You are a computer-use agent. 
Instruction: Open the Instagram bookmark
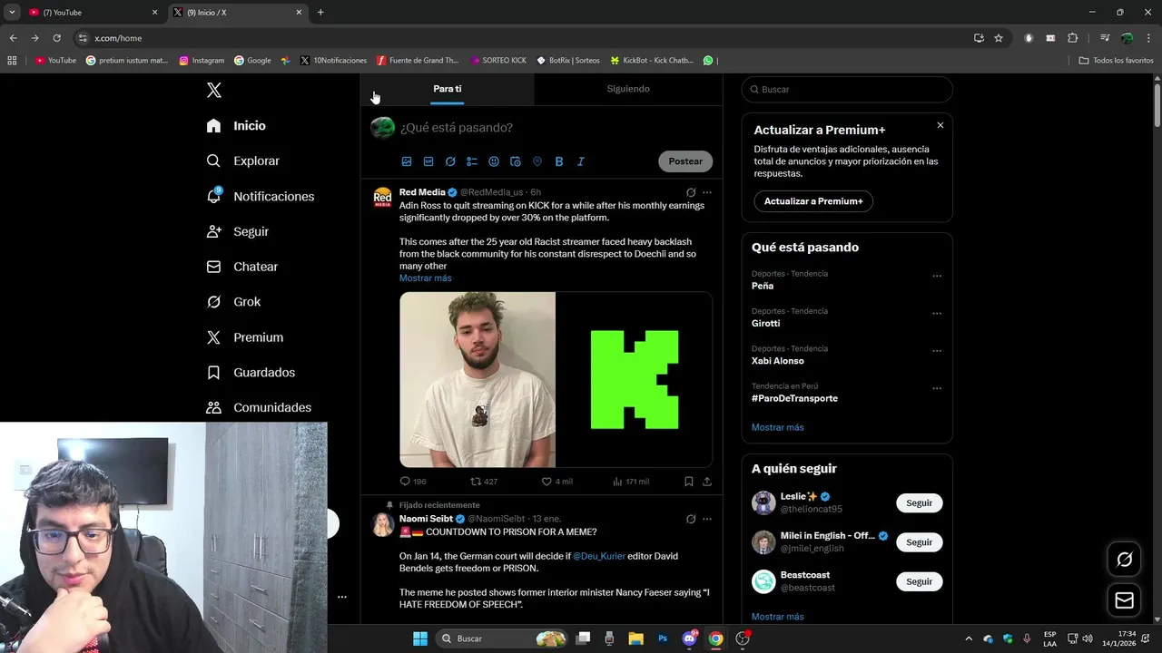point(202,61)
